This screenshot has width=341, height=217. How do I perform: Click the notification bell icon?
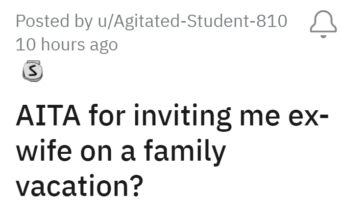[323, 24]
